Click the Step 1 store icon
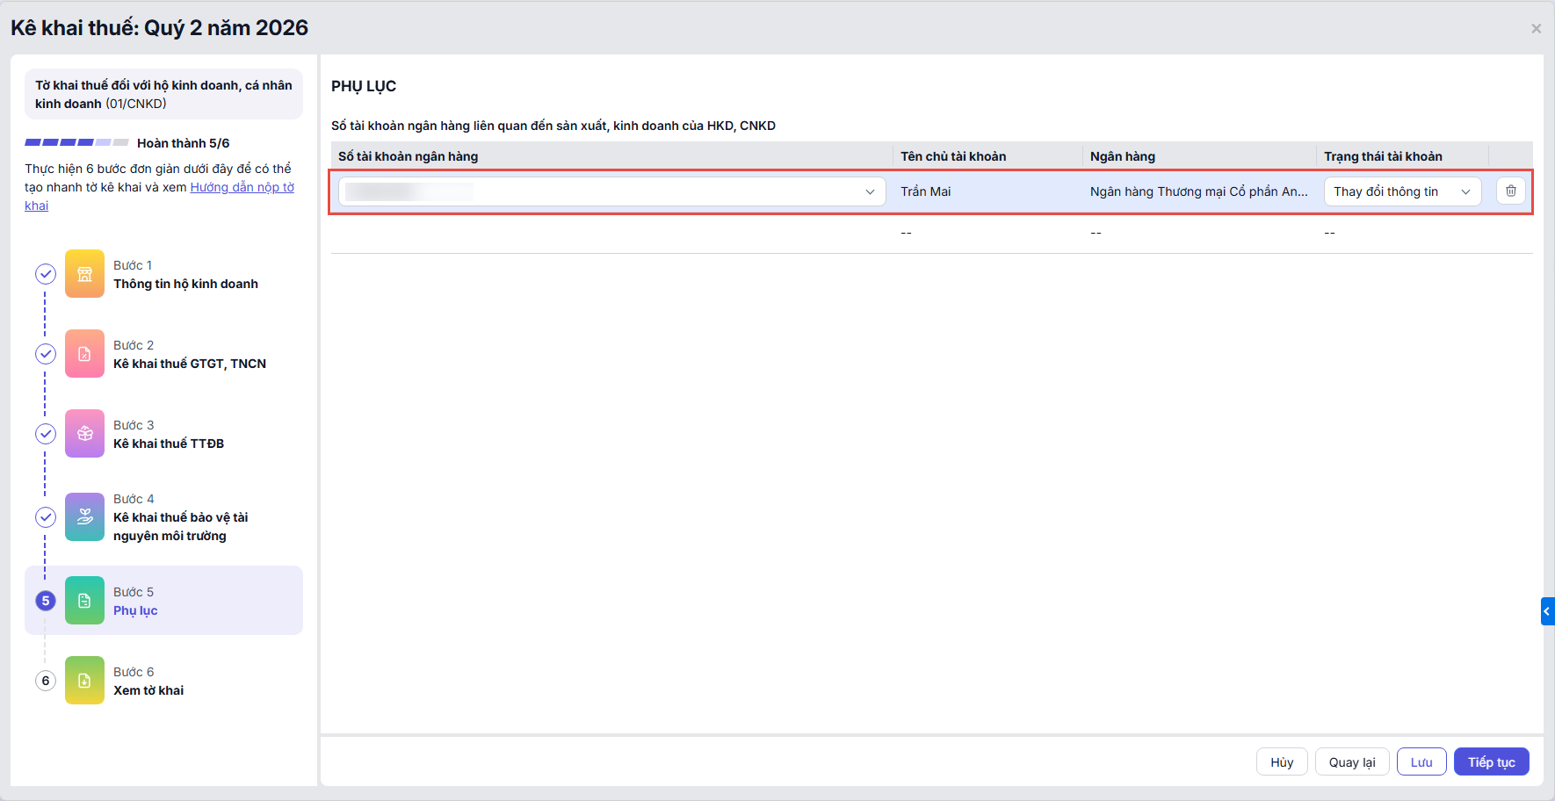Viewport: 1555px width, 801px height. 84,274
